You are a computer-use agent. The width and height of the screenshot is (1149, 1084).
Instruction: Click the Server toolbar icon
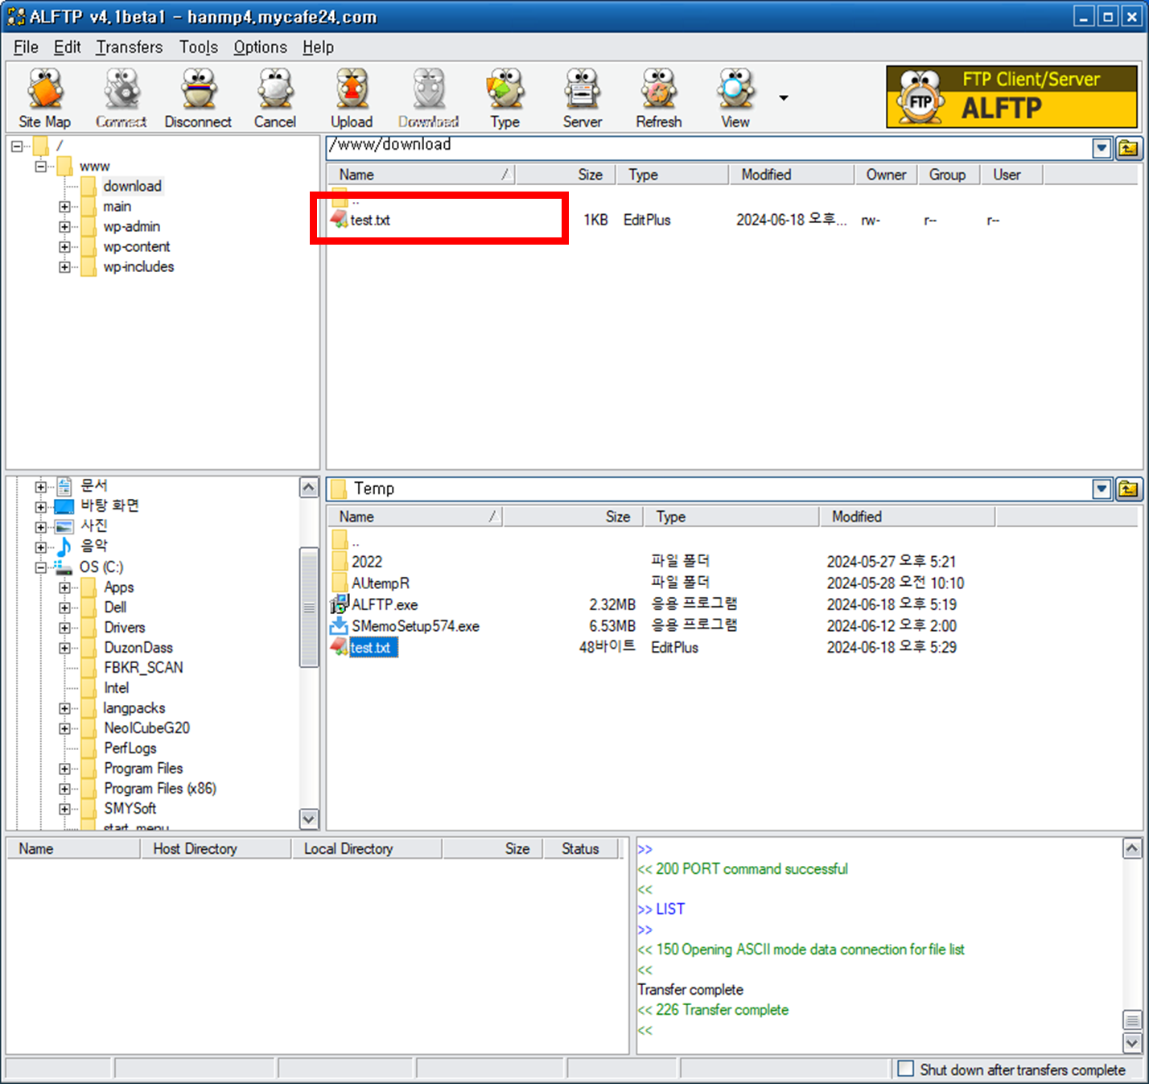point(582,95)
